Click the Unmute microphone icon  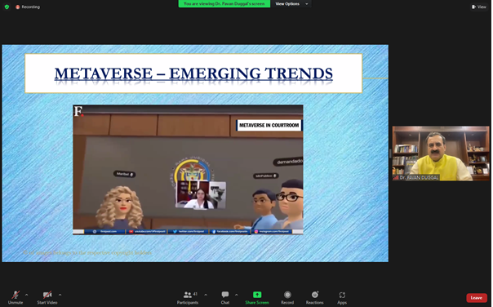[16, 295]
